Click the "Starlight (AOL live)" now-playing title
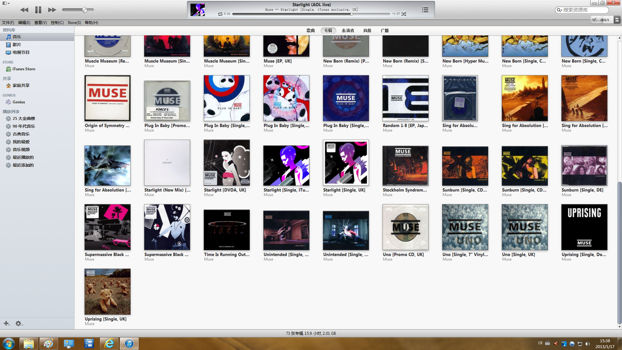The image size is (622, 350). coord(311,5)
